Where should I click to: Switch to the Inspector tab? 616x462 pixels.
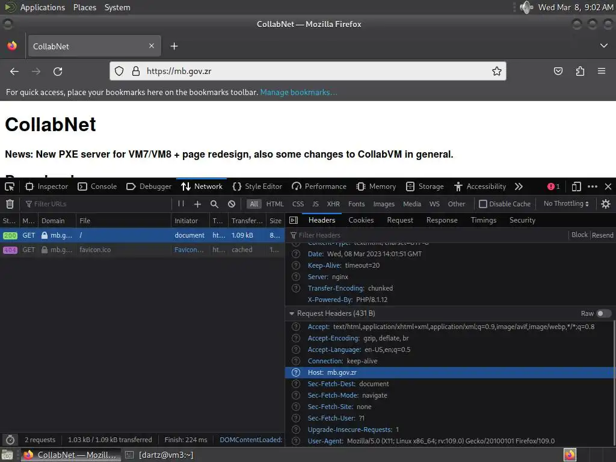(x=46, y=186)
